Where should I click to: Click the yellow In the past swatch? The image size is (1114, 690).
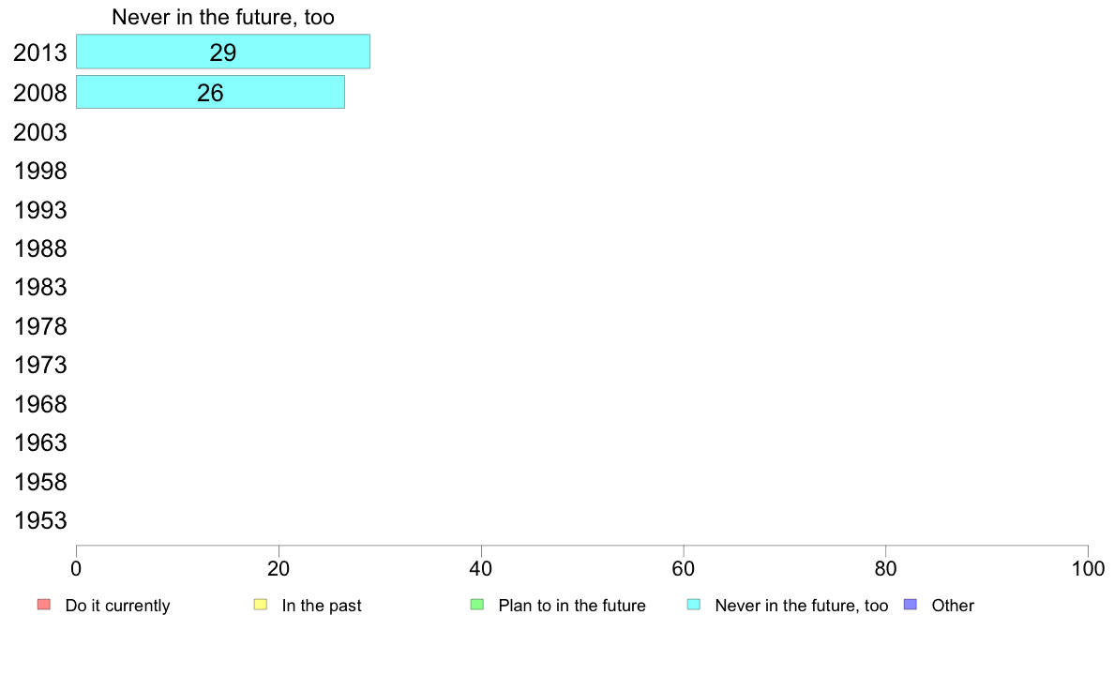(x=261, y=605)
